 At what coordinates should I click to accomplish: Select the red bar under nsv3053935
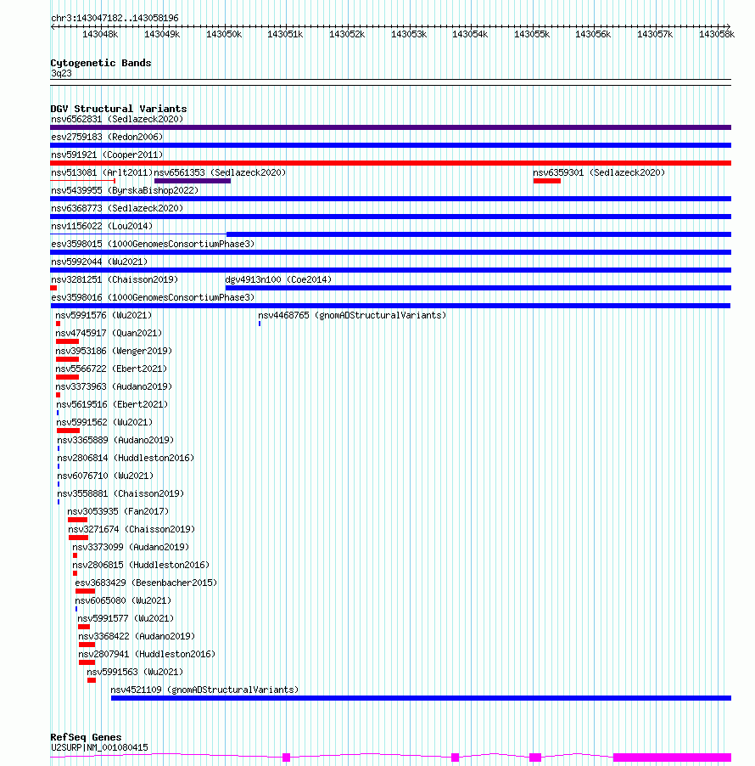pos(77,520)
